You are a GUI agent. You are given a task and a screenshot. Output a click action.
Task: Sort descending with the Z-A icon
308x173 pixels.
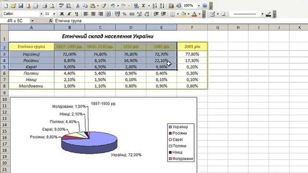coord(162,6)
